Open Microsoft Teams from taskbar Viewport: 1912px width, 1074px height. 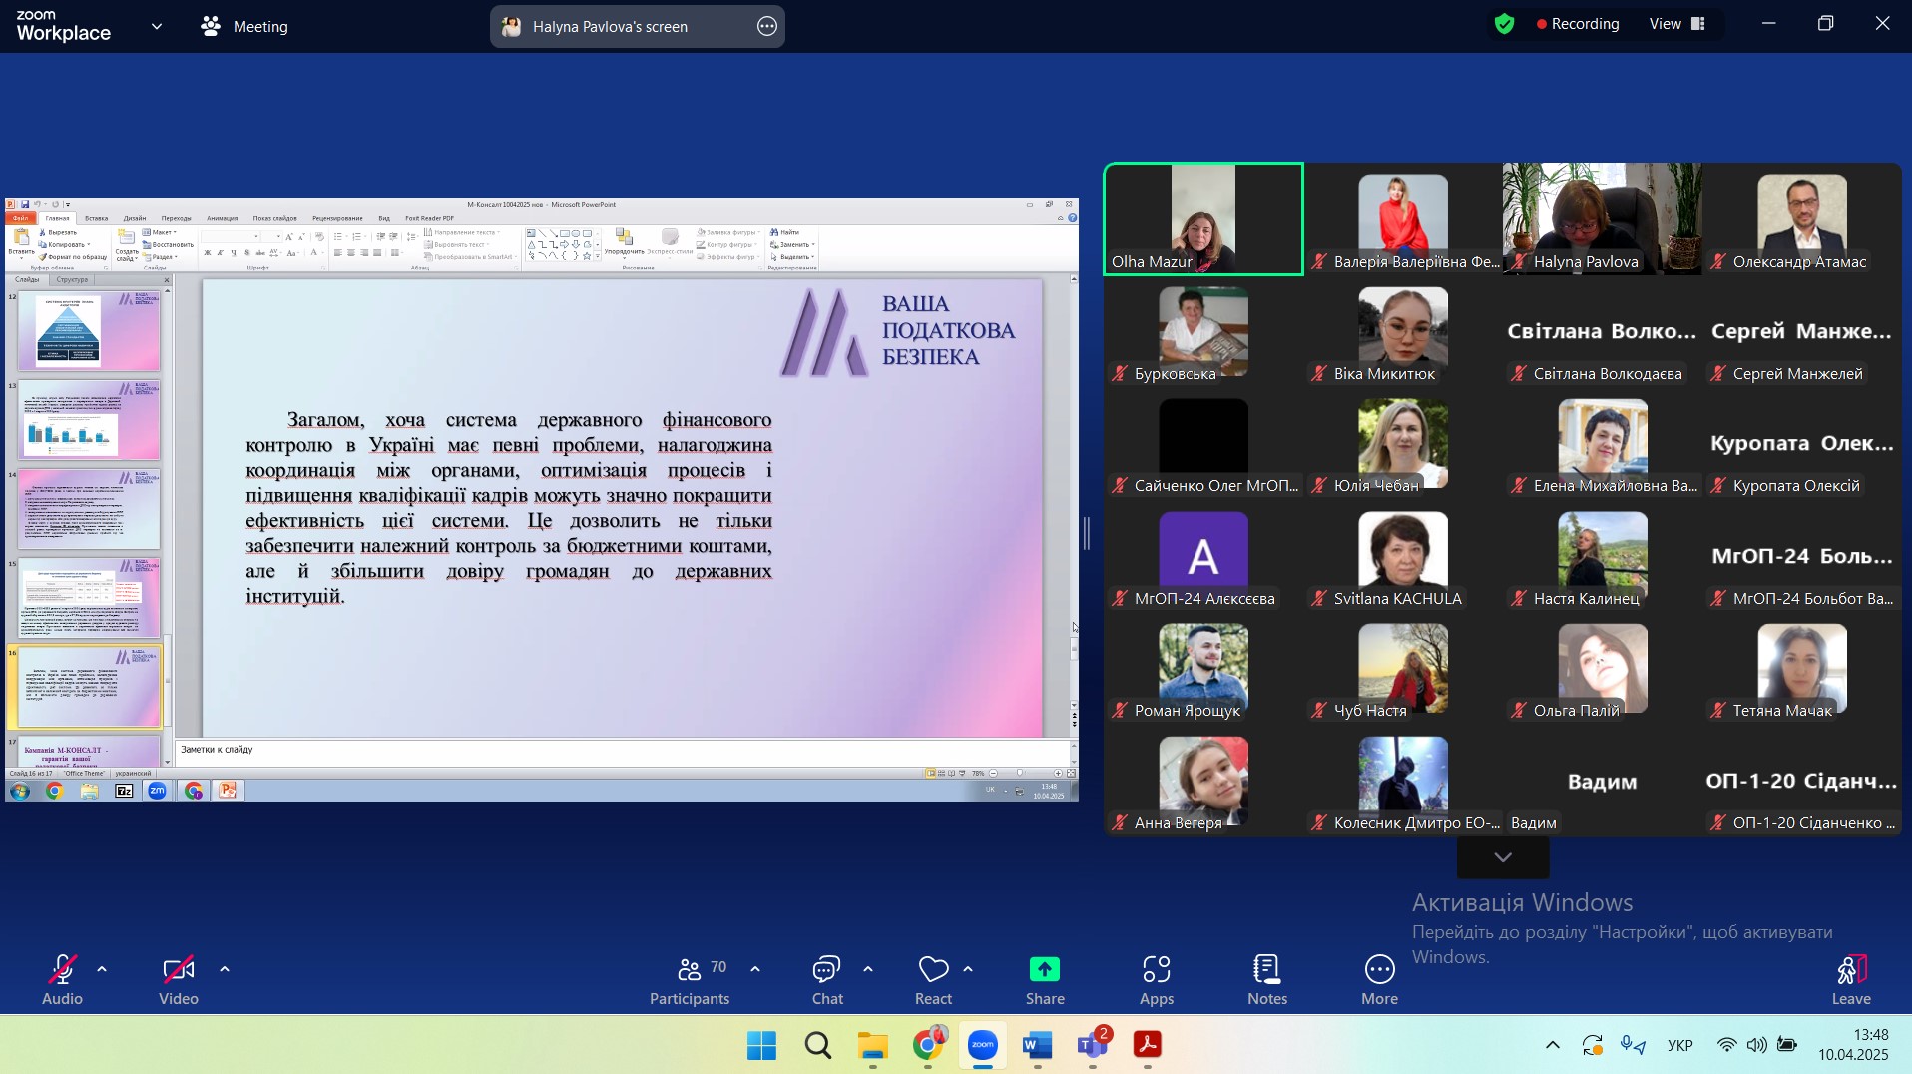1093,1045
